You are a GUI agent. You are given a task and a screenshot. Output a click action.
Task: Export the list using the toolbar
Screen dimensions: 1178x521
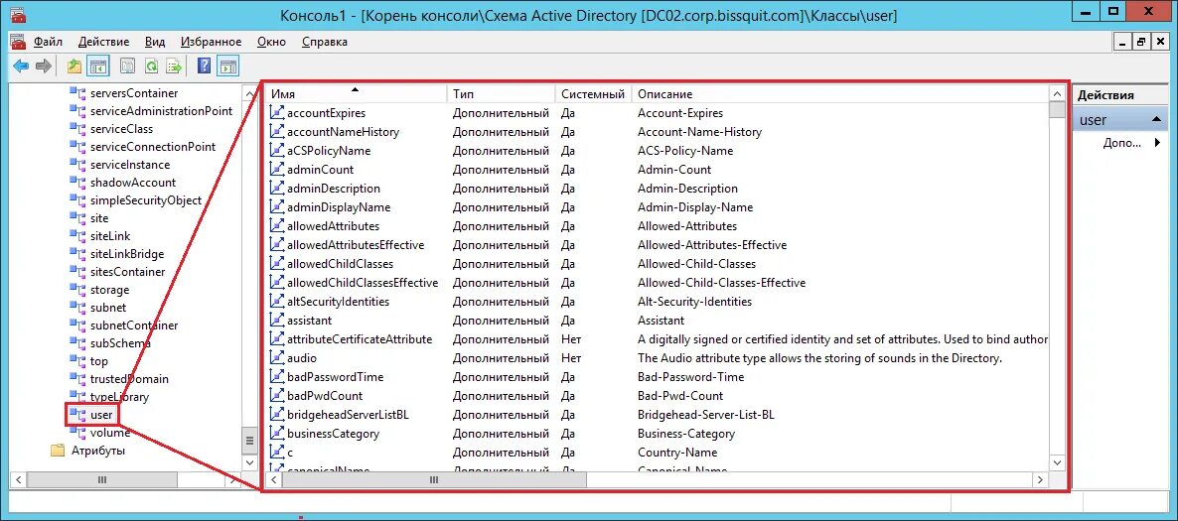point(174,66)
